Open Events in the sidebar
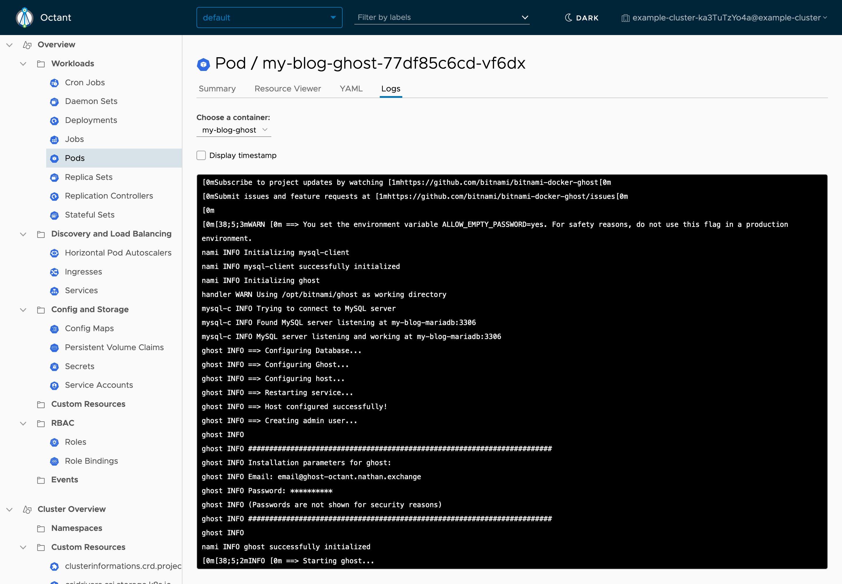842x584 pixels. click(x=65, y=480)
